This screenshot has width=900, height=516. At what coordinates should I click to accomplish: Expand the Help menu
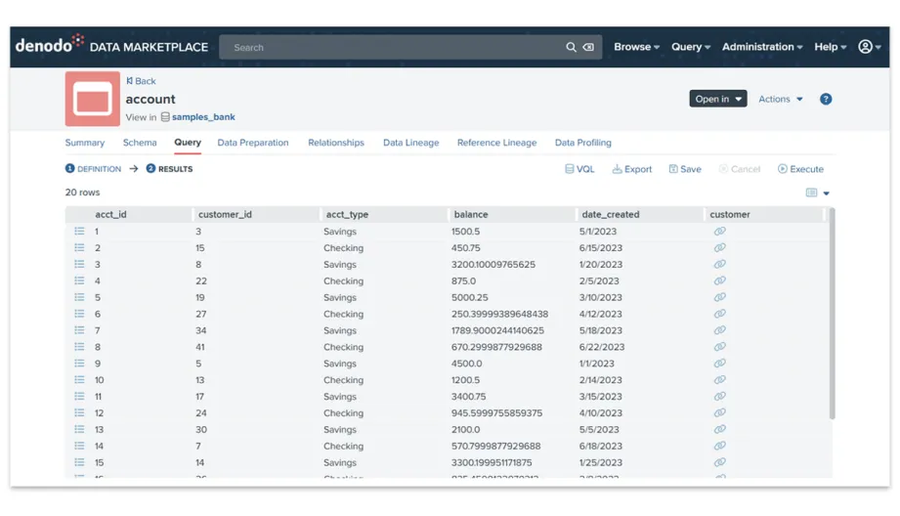click(x=830, y=47)
